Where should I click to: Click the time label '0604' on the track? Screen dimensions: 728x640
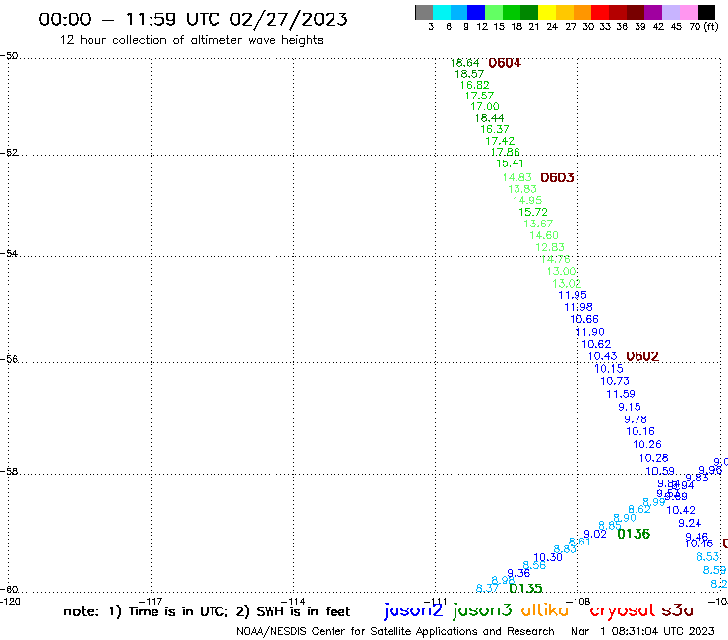click(505, 63)
